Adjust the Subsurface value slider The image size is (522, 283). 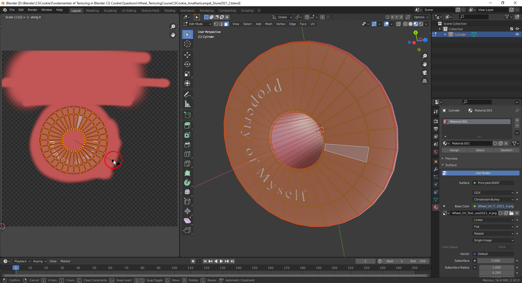click(x=496, y=261)
